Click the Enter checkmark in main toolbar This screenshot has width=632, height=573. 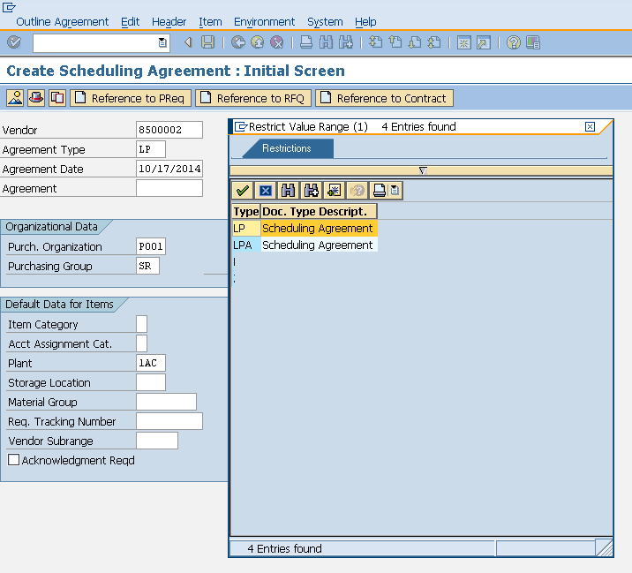click(14, 41)
